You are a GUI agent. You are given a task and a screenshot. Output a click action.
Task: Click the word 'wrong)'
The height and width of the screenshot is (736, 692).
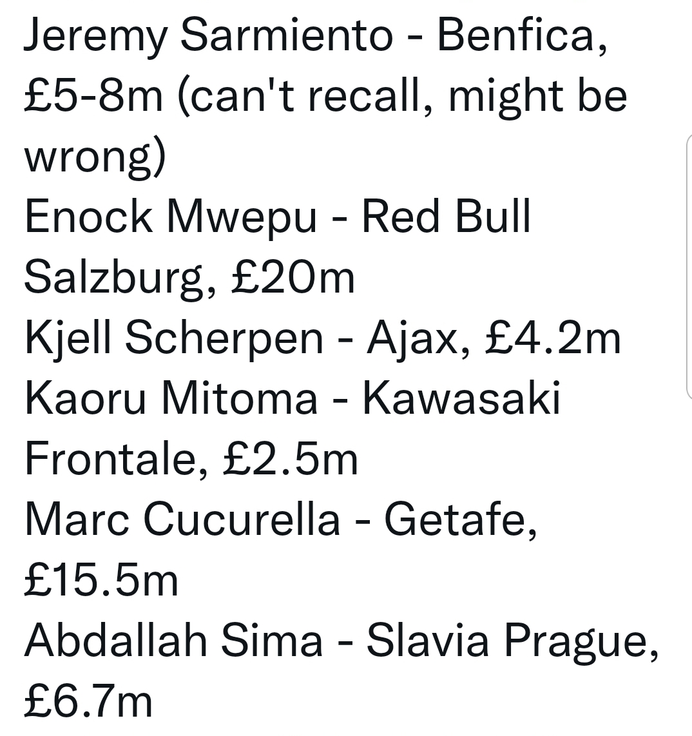pyautogui.click(x=95, y=157)
